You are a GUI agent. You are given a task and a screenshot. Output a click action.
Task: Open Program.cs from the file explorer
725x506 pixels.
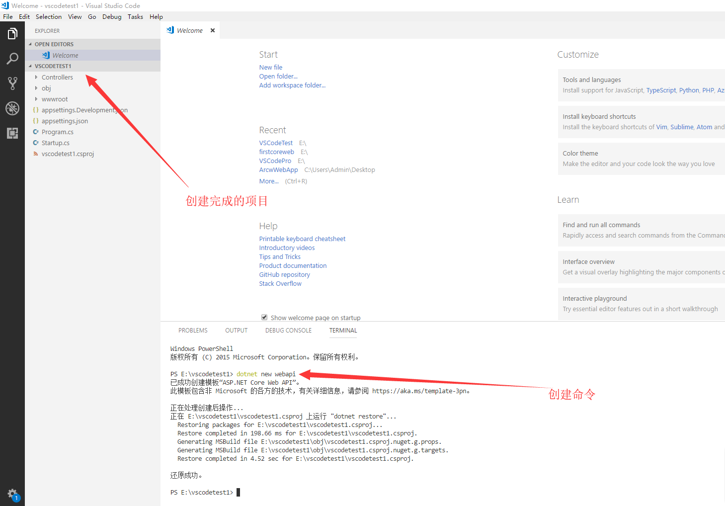[57, 132]
